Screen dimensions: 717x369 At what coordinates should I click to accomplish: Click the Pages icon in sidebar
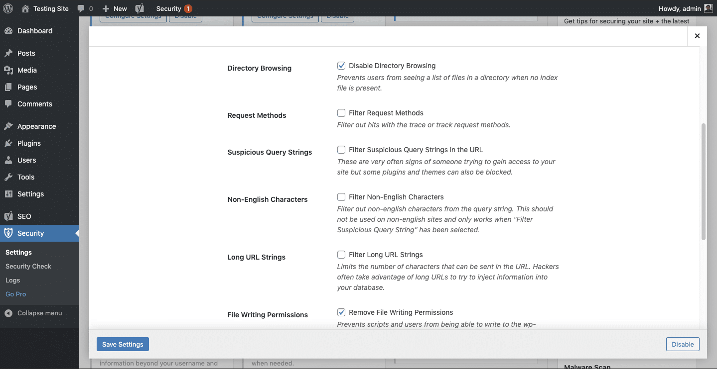(8, 87)
